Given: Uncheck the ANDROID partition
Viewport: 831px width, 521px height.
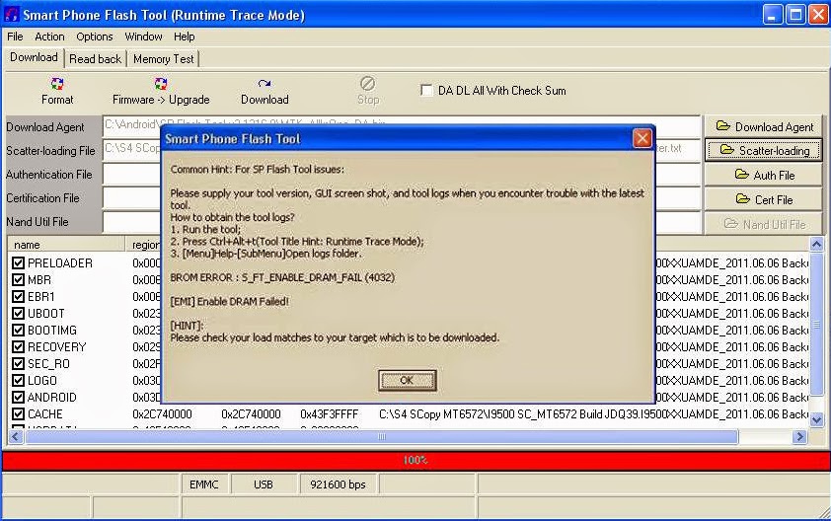Looking at the screenshot, I should [x=18, y=397].
